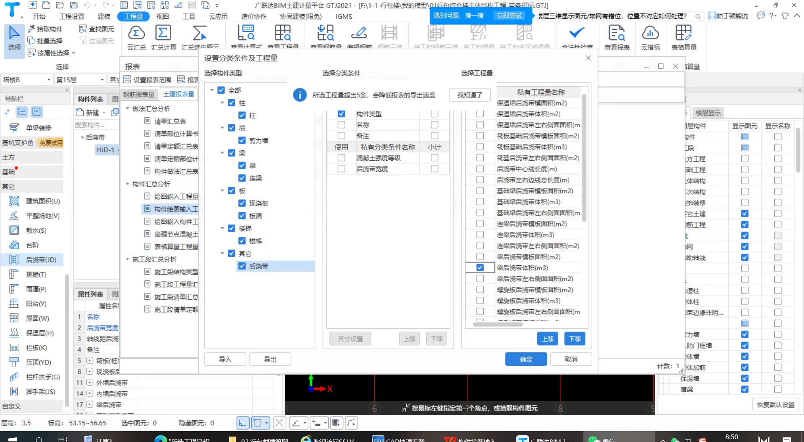This screenshot has height=442, width=804.
Task: Click the 导出 button
Action: pyautogui.click(x=270, y=359)
